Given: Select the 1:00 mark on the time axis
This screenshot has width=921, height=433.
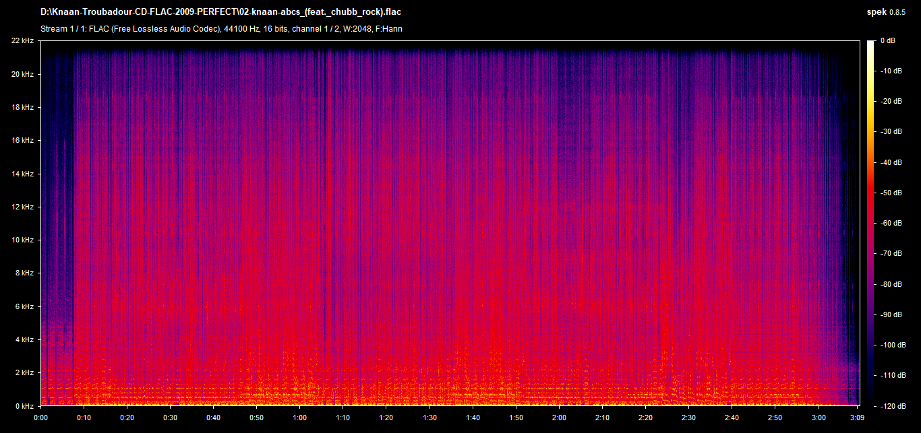Looking at the screenshot, I should point(299,417).
